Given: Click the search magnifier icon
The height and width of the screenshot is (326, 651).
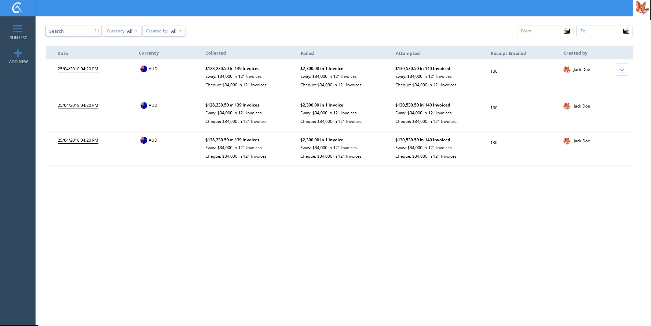Looking at the screenshot, I should coord(97,31).
